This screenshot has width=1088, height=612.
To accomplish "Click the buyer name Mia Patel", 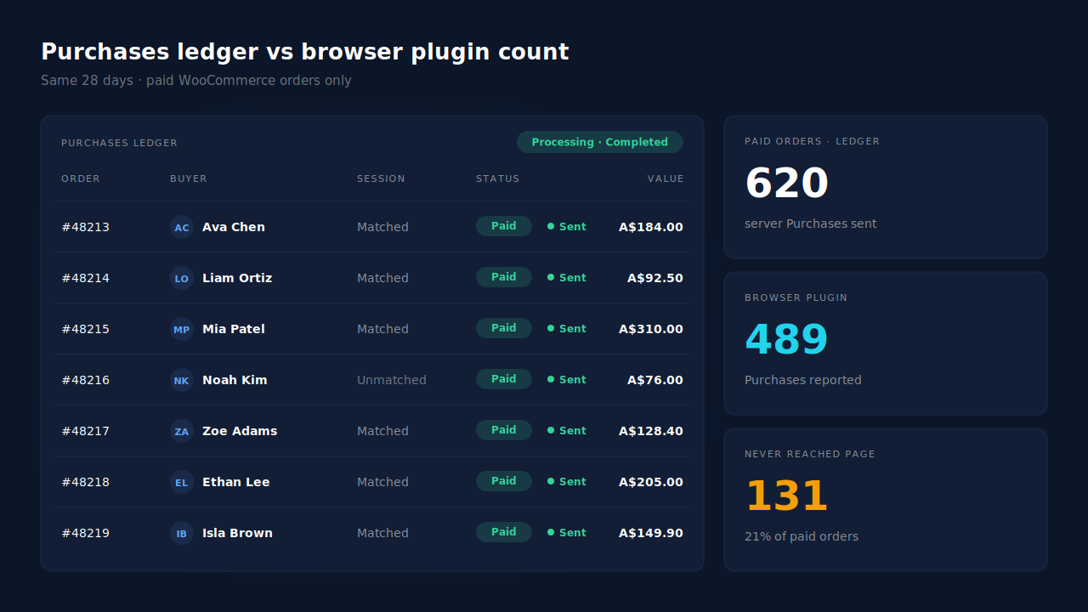I will 234,329.
